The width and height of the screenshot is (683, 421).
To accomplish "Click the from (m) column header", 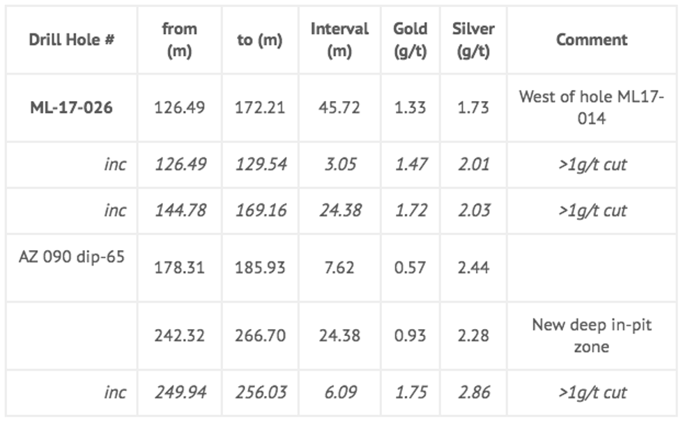I will tap(179, 40).
